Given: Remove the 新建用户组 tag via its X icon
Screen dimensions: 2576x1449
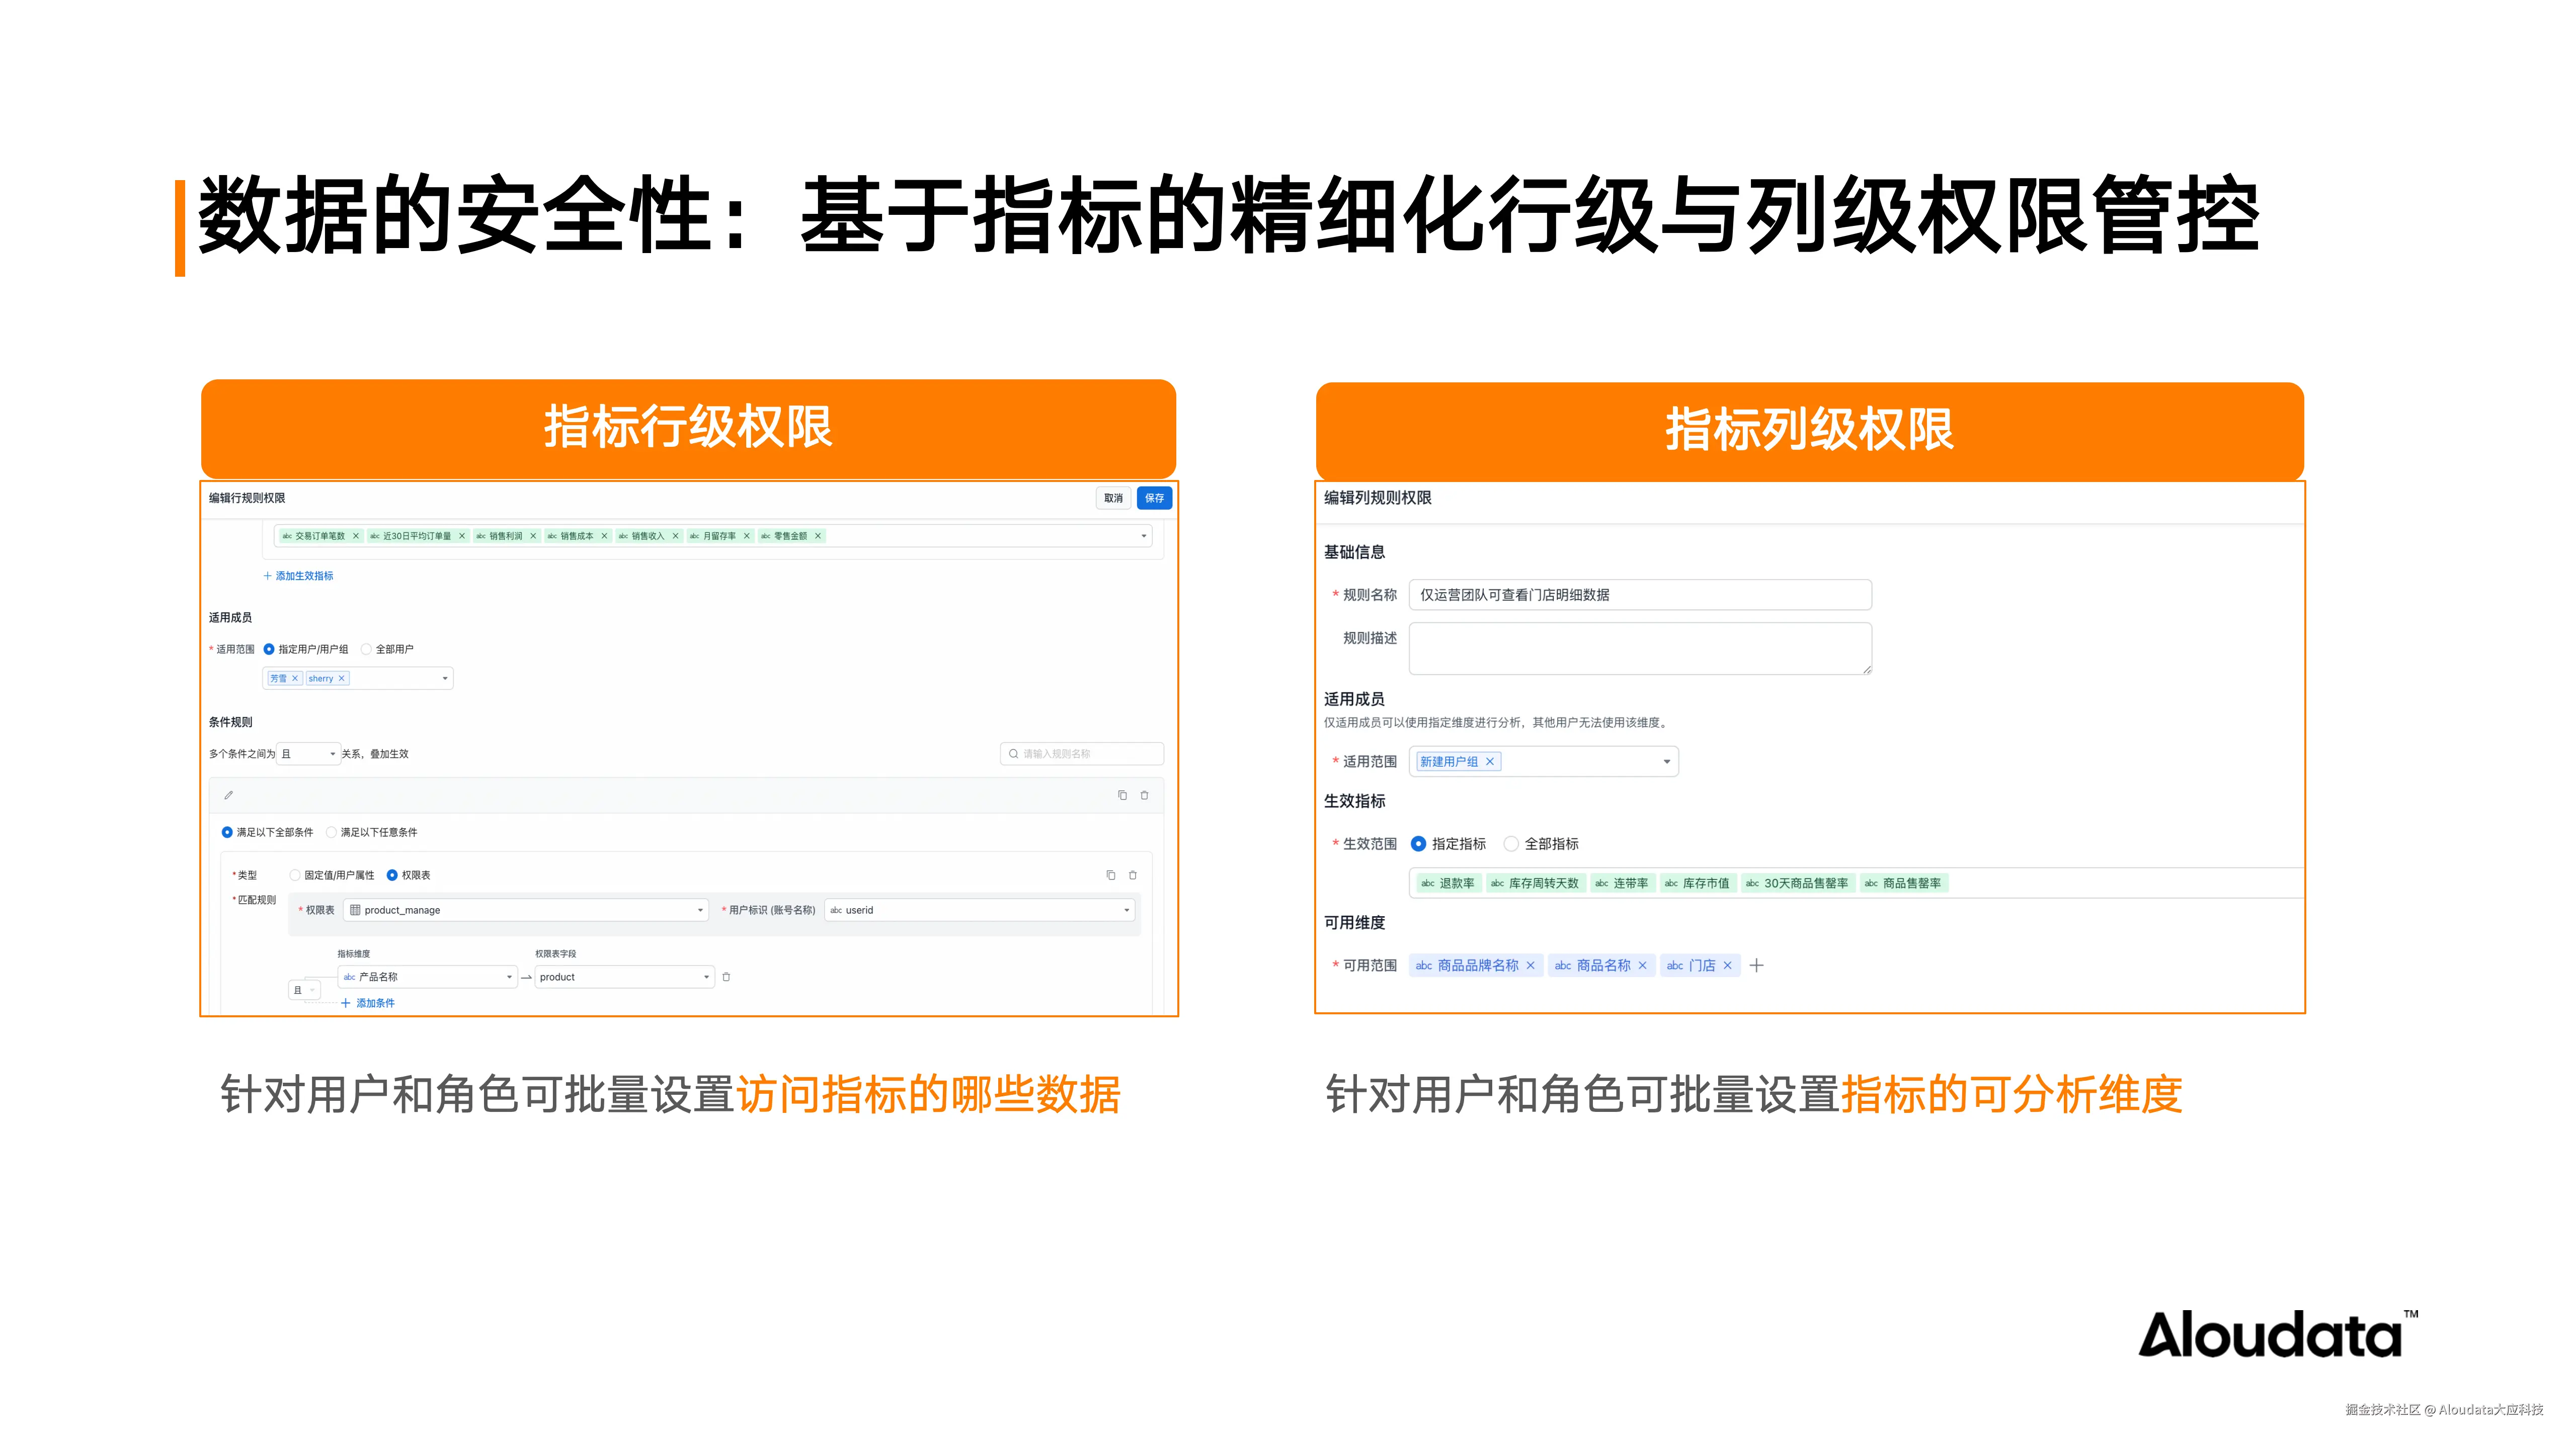Looking at the screenshot, I should (x=1490, y=761).
